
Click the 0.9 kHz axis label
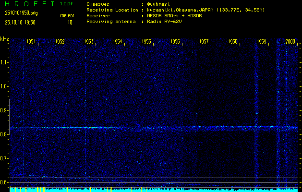pos(4,110)
